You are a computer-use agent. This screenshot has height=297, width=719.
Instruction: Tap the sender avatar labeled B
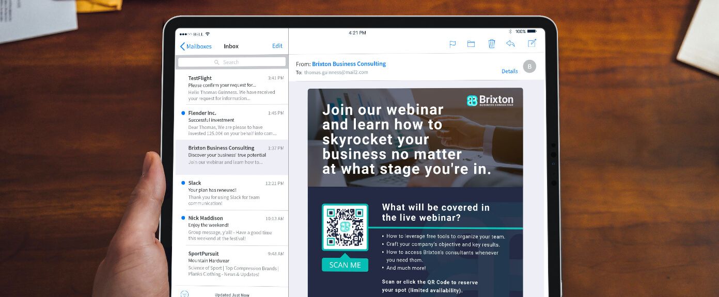529,67
